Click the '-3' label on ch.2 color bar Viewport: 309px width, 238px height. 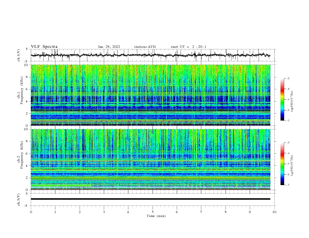(288, 143)
